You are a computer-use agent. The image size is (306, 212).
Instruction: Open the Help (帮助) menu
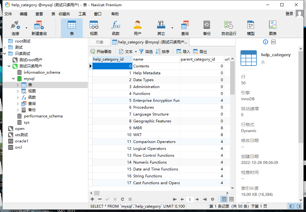[x=115, y=14]
